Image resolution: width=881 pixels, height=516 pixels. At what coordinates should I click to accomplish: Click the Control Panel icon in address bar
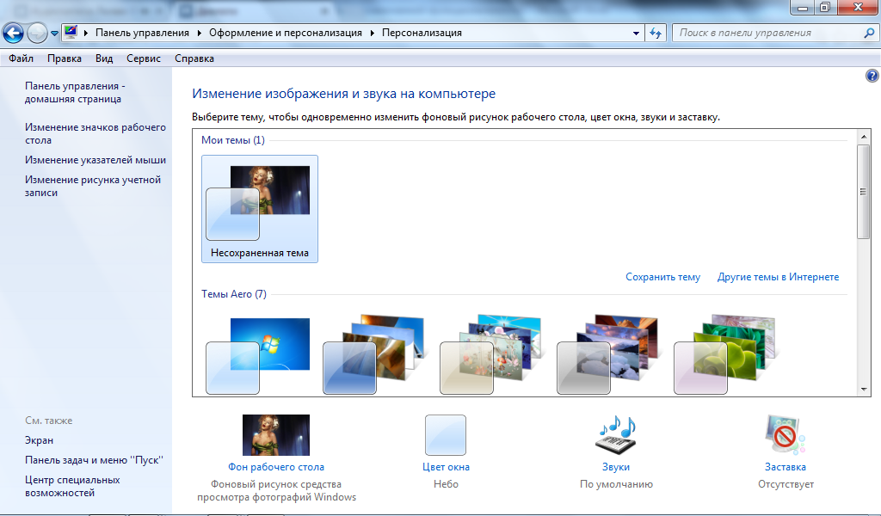coord(71,32)
